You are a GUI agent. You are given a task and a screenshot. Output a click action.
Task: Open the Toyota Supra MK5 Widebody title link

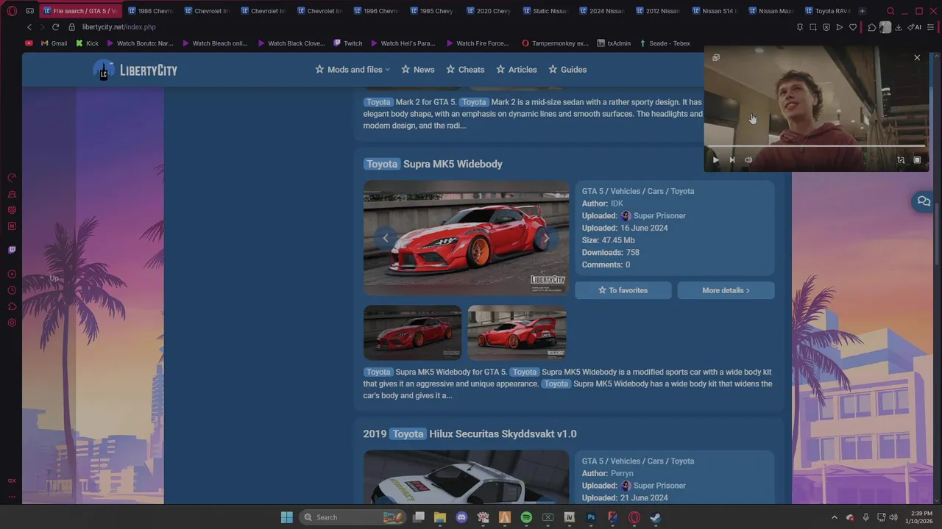pyautogui.click(x=433, y=164)
